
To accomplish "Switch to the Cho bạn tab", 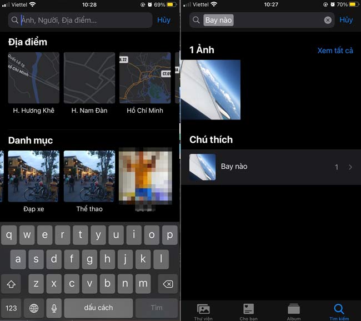I will [x=248, y=311].
